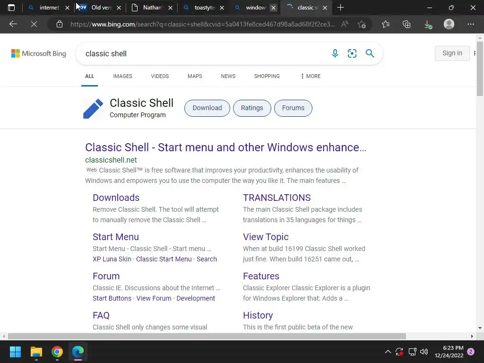The height and width of the screenshot is (363, 484).
Task: Click the Ratings pill button
Action: [x=252, y=108]
